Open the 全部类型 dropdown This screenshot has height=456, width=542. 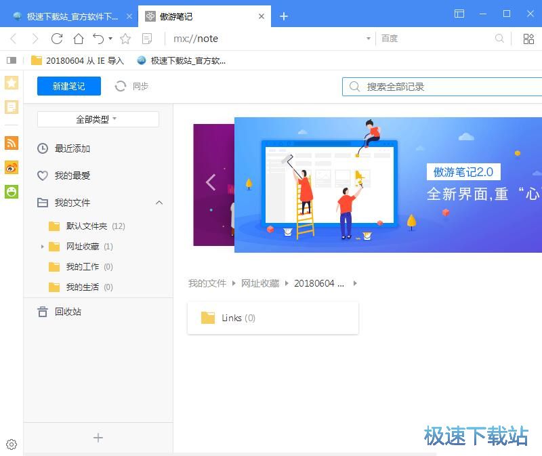click(x=98, y=119)
